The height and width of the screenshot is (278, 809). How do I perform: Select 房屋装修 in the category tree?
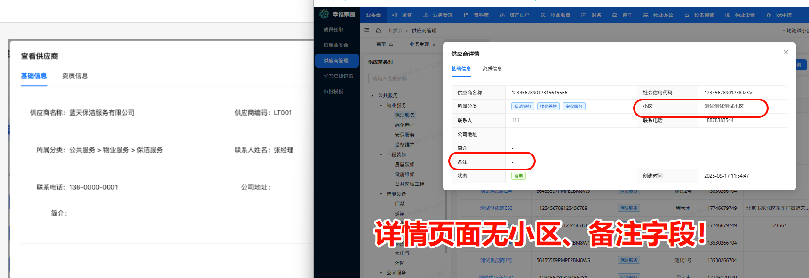(x=404, y=164)
